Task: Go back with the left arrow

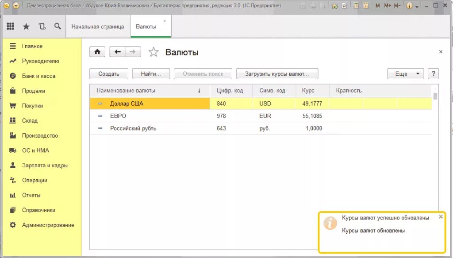Action: point(117,52)
